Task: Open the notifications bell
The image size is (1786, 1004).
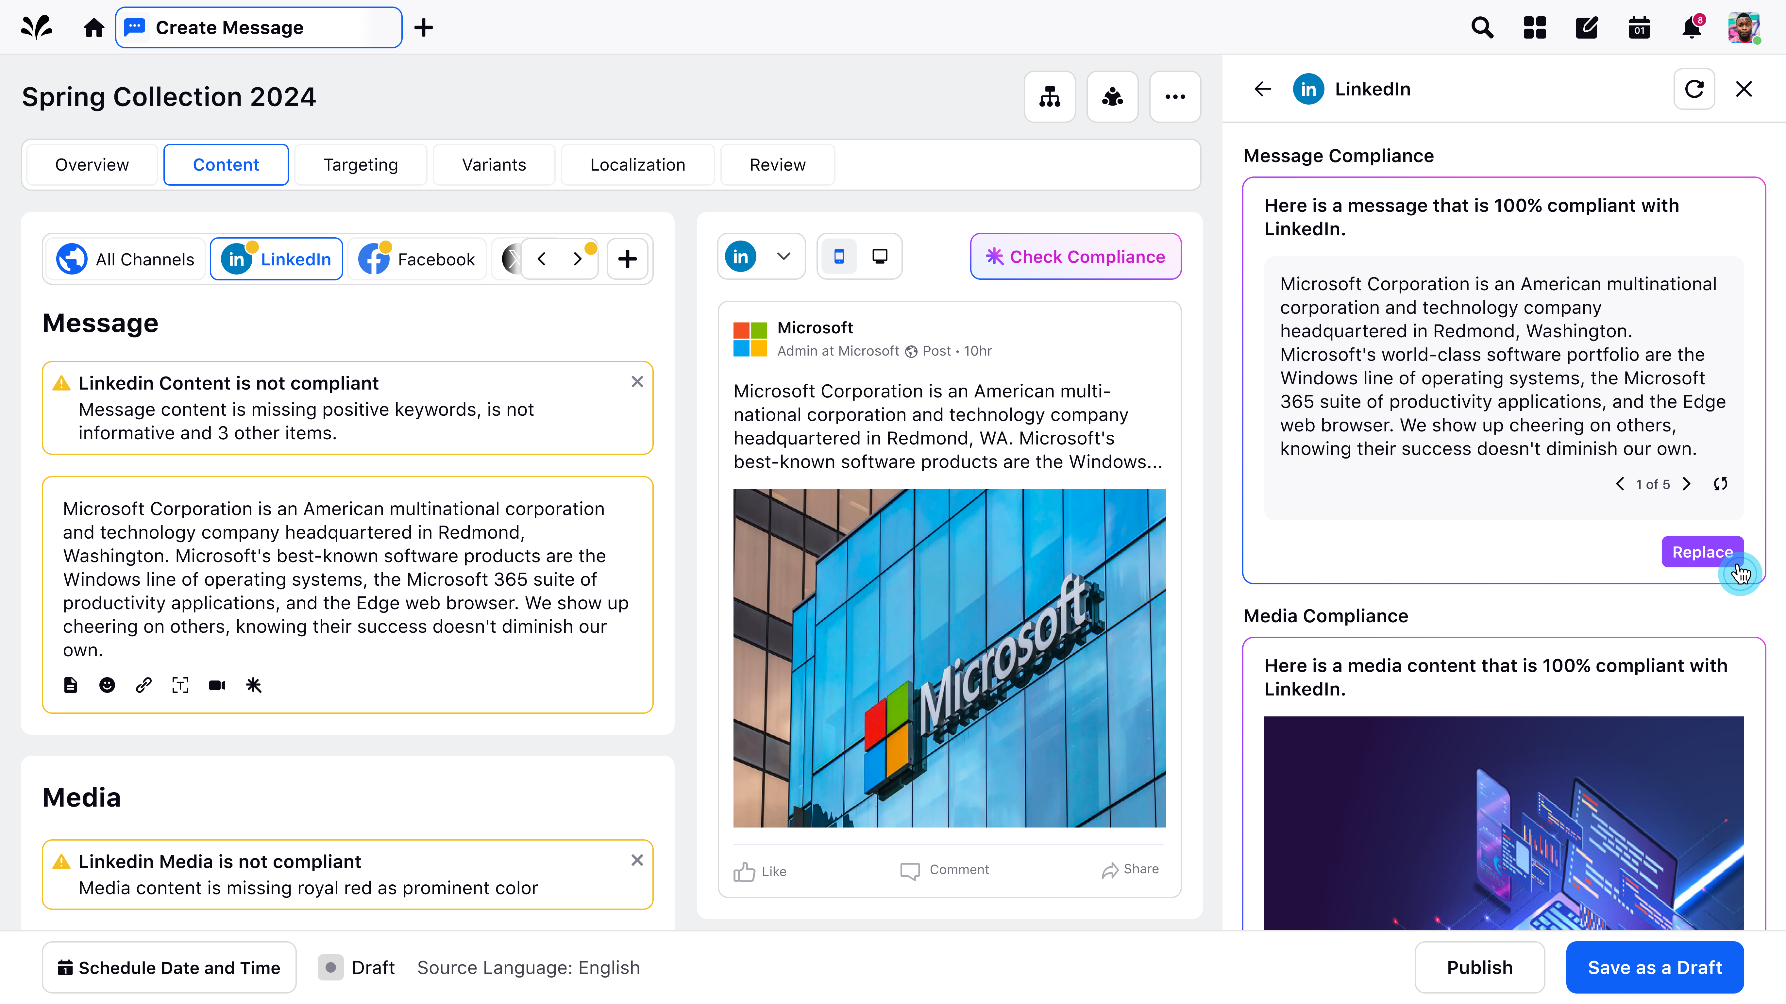Action: point(1692,28)
